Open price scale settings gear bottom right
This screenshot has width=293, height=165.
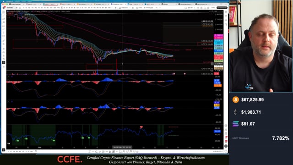[x=219, y=148]
